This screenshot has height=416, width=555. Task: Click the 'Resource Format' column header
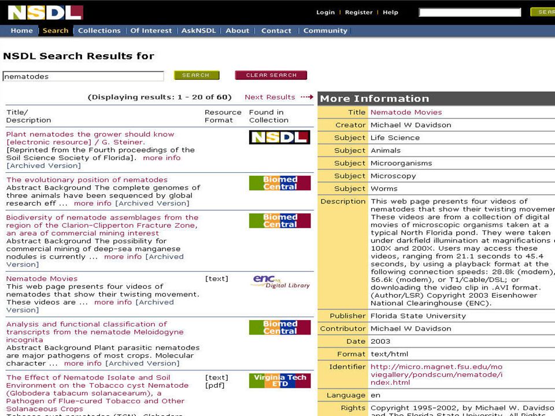(x=223, y=116)
